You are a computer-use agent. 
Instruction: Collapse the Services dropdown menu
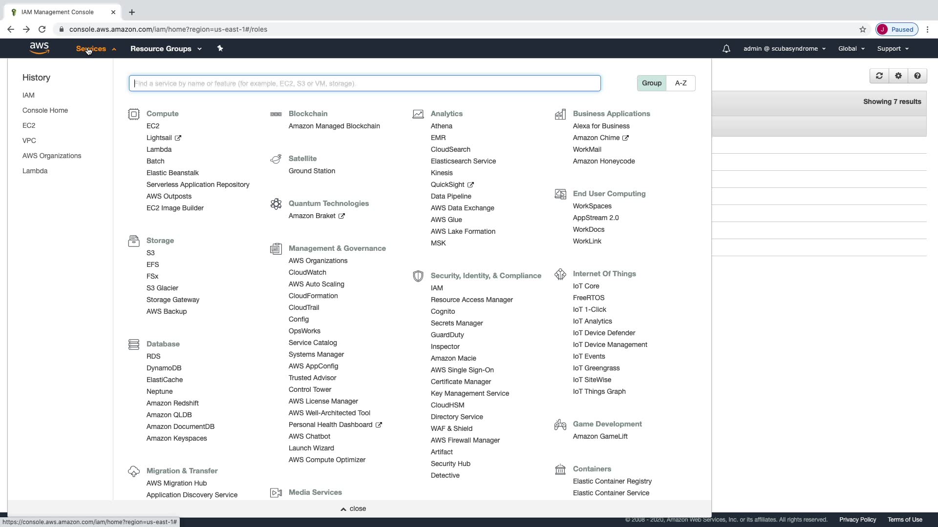(x=95, y=49)
